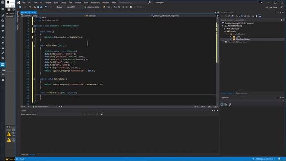Expand the Assembly-CSharp-Editor project
The height and width of the screenshot is (161, 286).
[222, 42]
